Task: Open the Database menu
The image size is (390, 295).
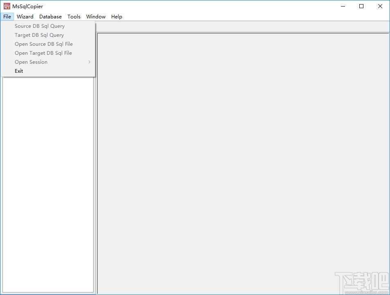Action: pyautogui.click(x=50, y=16)
